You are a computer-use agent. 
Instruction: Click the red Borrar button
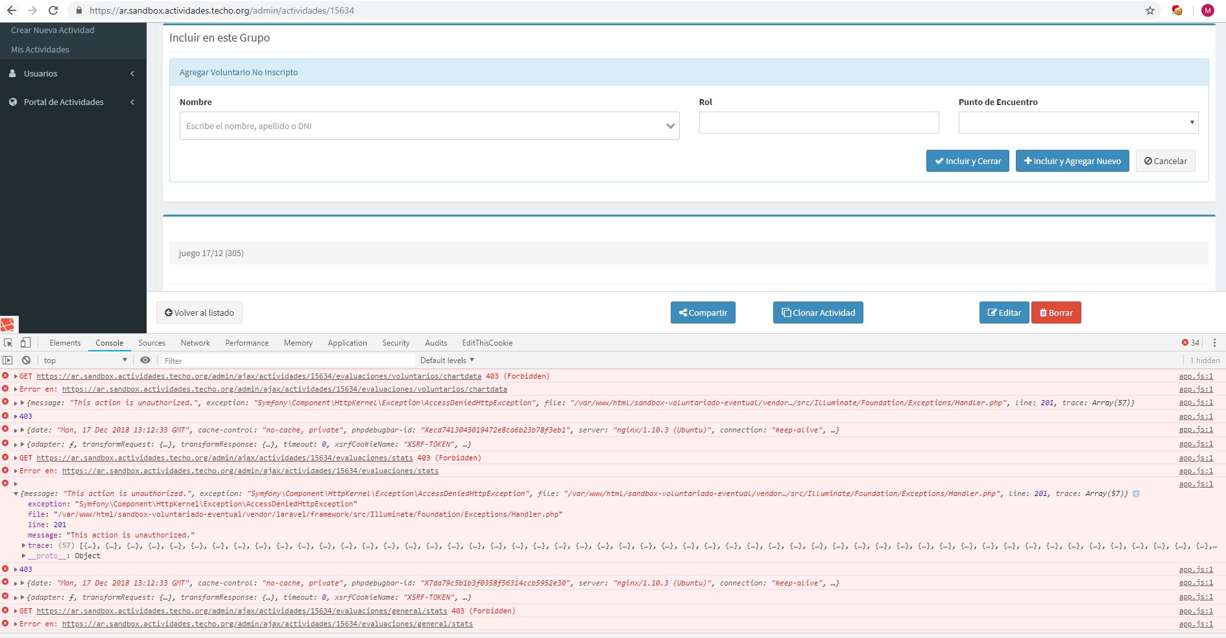pos(1056,313)
